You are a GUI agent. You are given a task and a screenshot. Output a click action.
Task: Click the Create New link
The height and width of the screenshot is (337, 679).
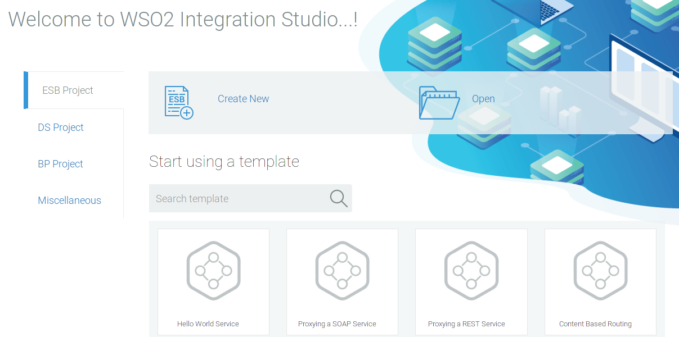pyautogui.click(x=243, y=98)
